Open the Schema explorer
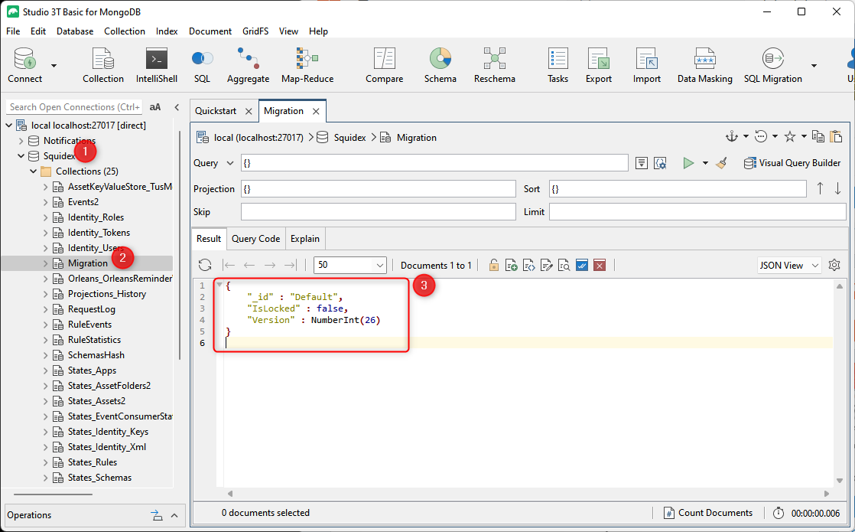Screen dimensions: 855x532 [x=440, y=66]
